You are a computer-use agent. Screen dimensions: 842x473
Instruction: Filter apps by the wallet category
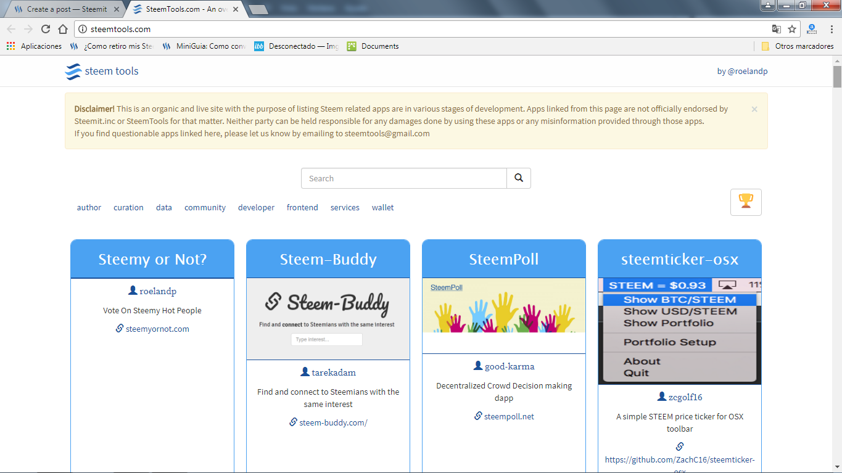pos(382,208)
